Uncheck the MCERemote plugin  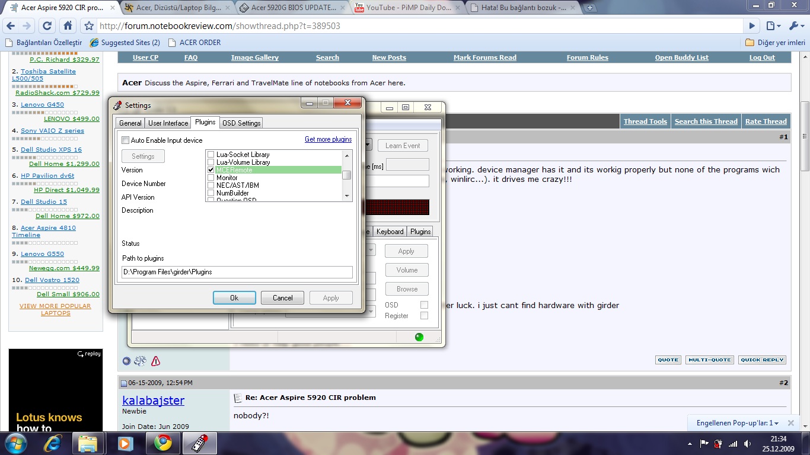tap(211, 170)
